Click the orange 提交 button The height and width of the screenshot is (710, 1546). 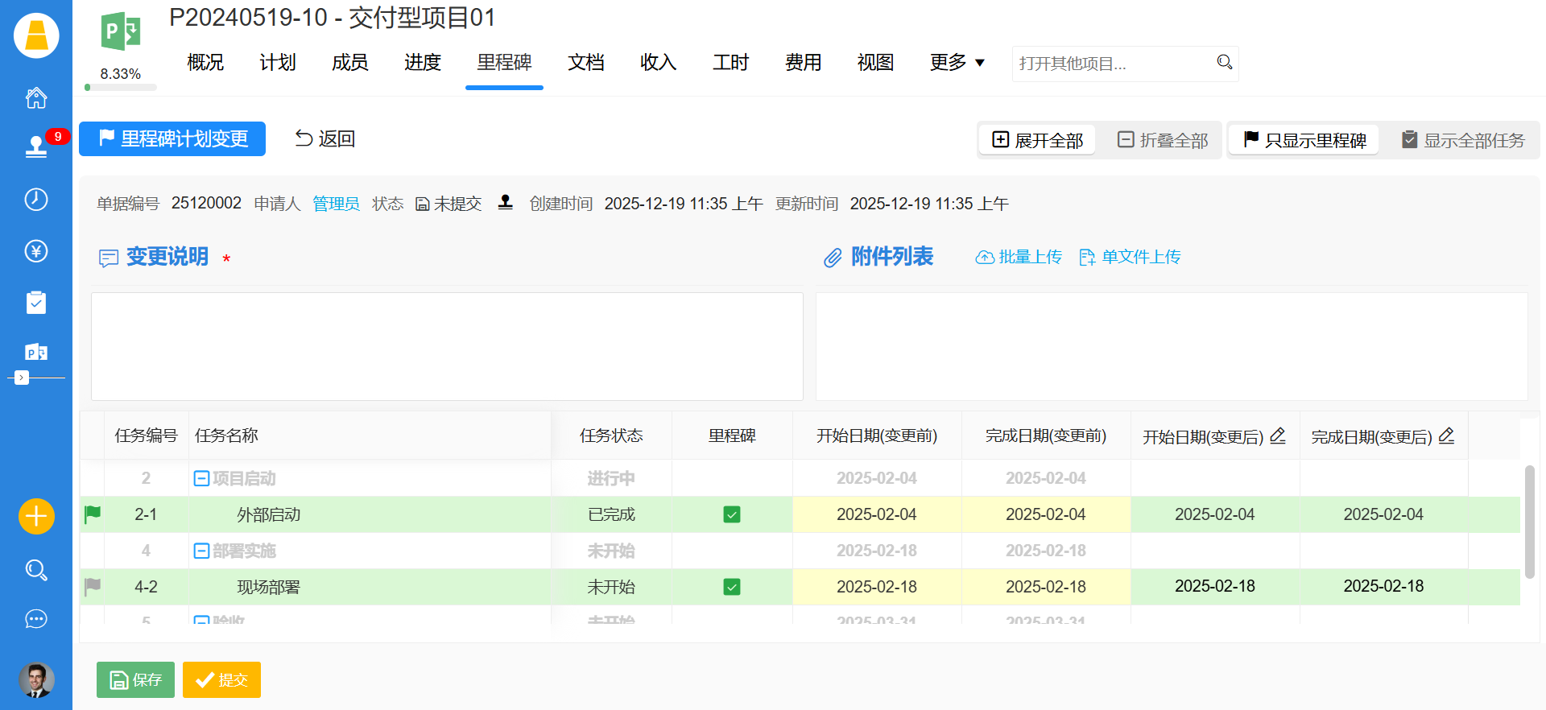(x=221, y=680)
